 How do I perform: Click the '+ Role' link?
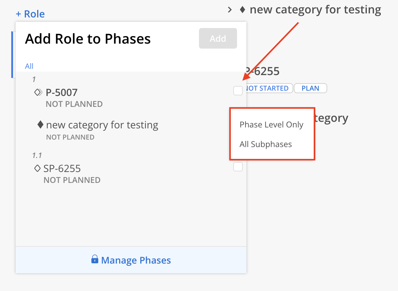(x=30, y=14)
